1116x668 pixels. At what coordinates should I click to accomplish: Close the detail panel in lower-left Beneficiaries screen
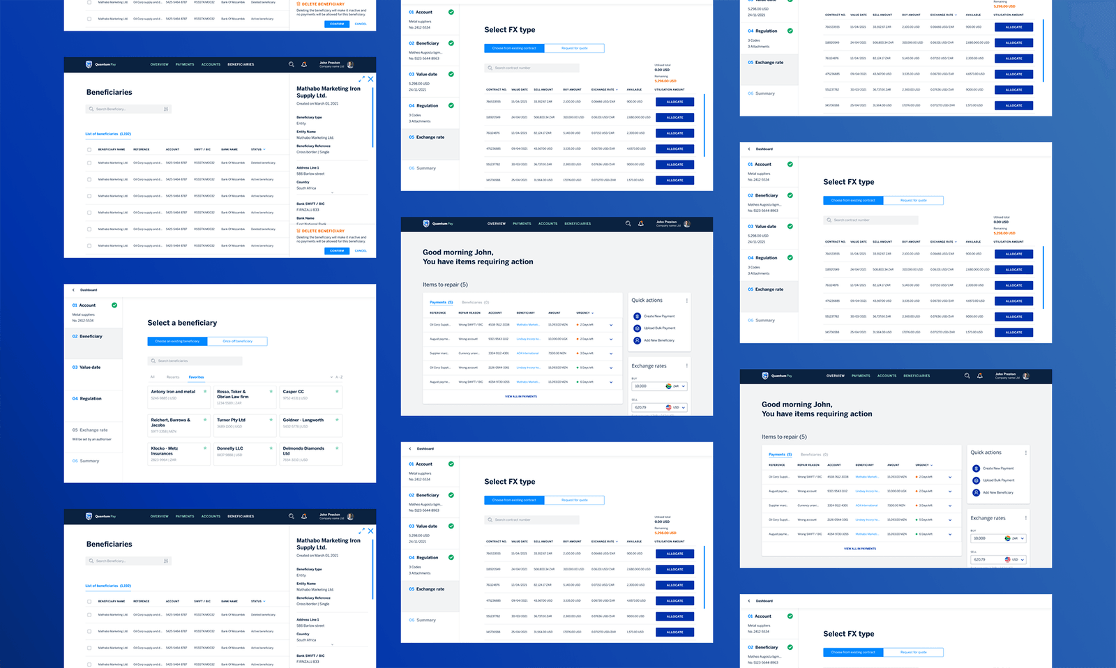pyautogui.click(x=370, y=531)
